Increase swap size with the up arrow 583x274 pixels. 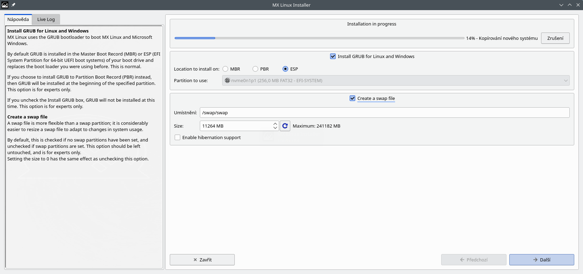(275, 124)
